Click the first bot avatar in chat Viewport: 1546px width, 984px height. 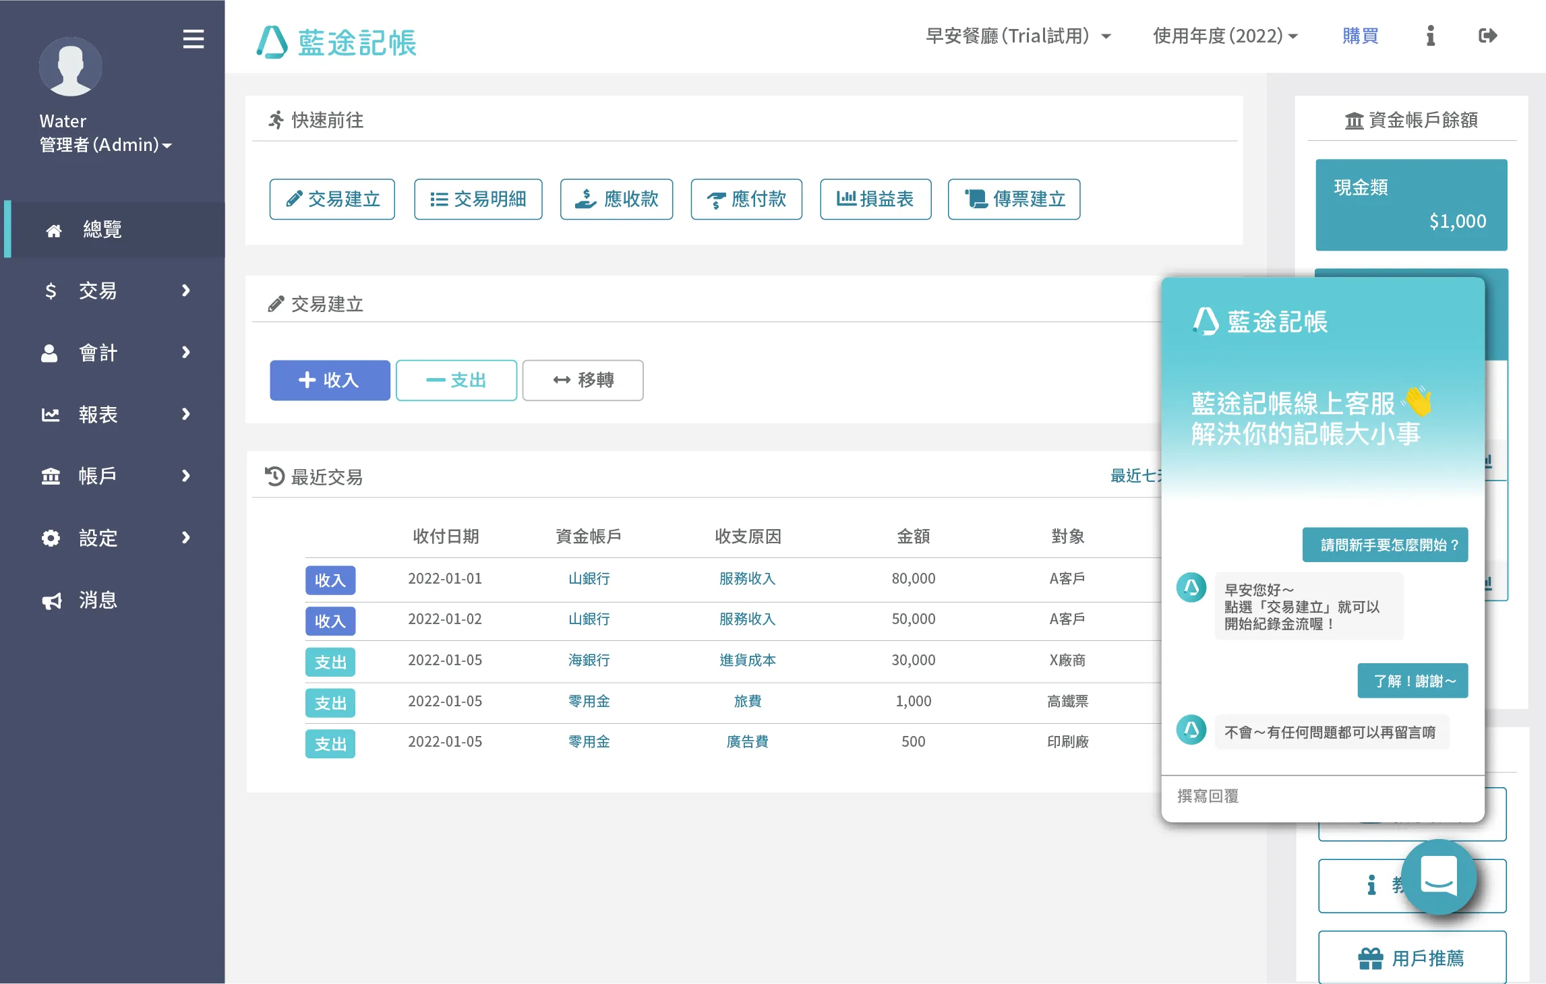click(x=1191, y=588)
